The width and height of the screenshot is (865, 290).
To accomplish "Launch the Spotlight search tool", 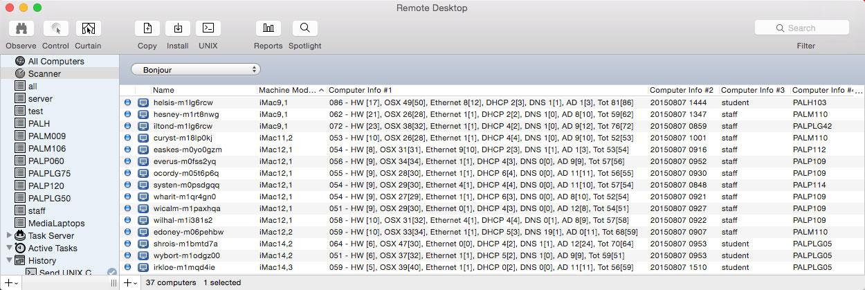I will (304, 28).
